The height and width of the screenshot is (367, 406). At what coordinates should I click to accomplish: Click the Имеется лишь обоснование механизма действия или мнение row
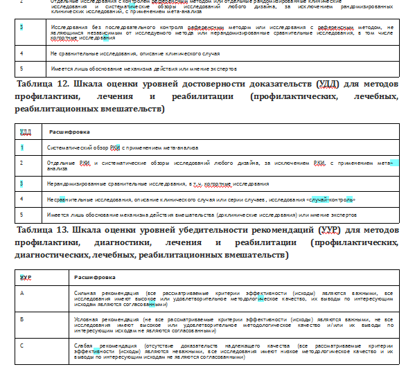[207, 69]
